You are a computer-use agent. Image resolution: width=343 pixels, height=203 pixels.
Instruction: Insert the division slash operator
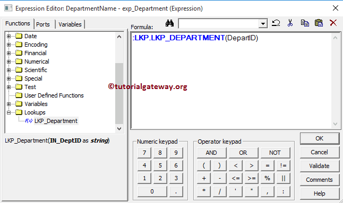(220, 191)
